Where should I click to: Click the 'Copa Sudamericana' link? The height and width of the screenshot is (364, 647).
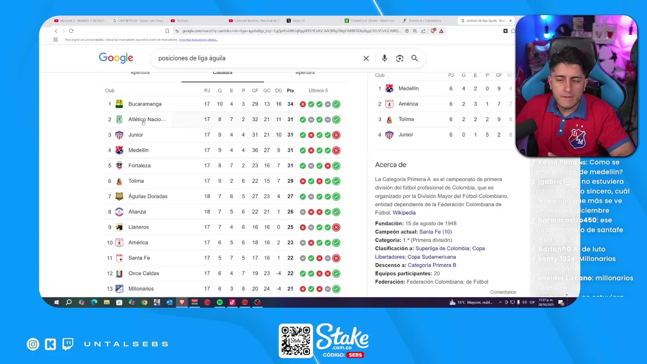pyautogui.click(x=432, y=257)
